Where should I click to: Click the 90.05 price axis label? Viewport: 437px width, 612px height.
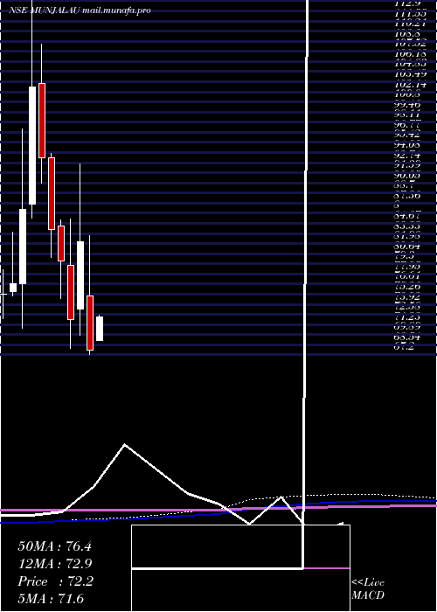click(407, 176)
